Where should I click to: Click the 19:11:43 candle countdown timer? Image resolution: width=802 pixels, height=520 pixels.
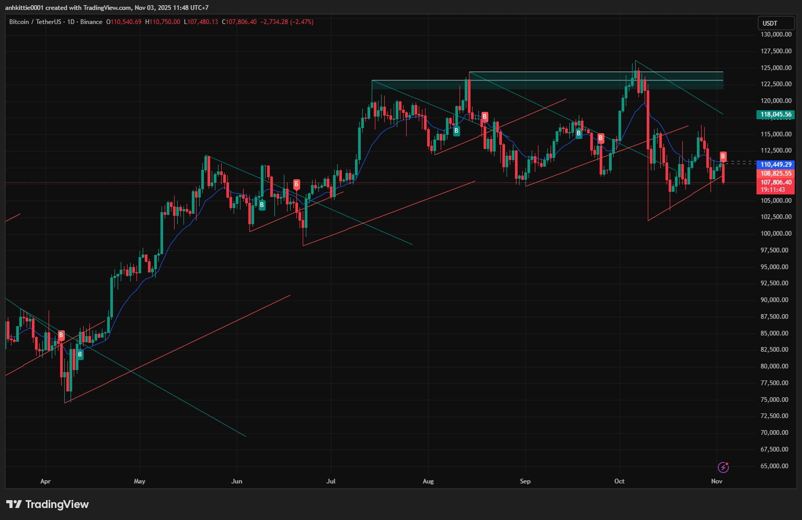(x=773, y=190)
